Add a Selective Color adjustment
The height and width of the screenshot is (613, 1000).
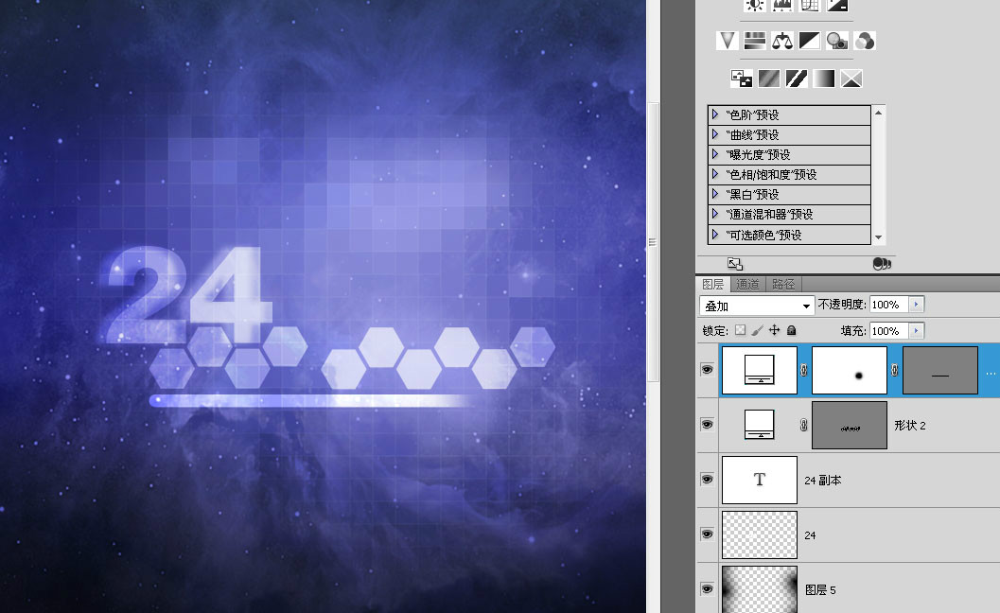[851, 79]
